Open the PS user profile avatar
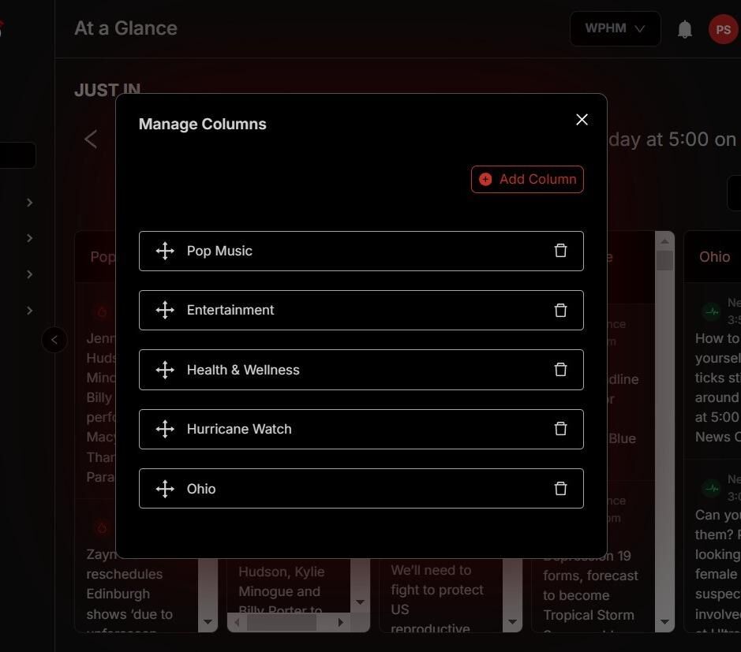Image resolution: width=741 pixels, height=652 pixels. coord(722,30)
